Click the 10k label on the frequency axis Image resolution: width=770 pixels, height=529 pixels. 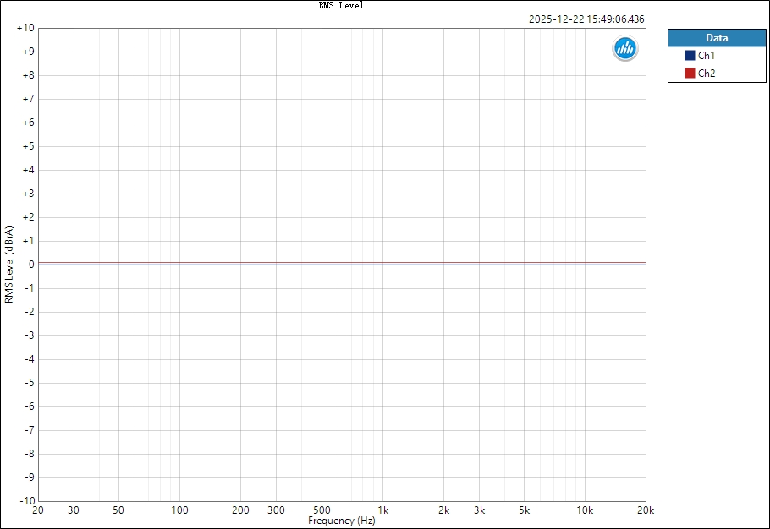585,510
